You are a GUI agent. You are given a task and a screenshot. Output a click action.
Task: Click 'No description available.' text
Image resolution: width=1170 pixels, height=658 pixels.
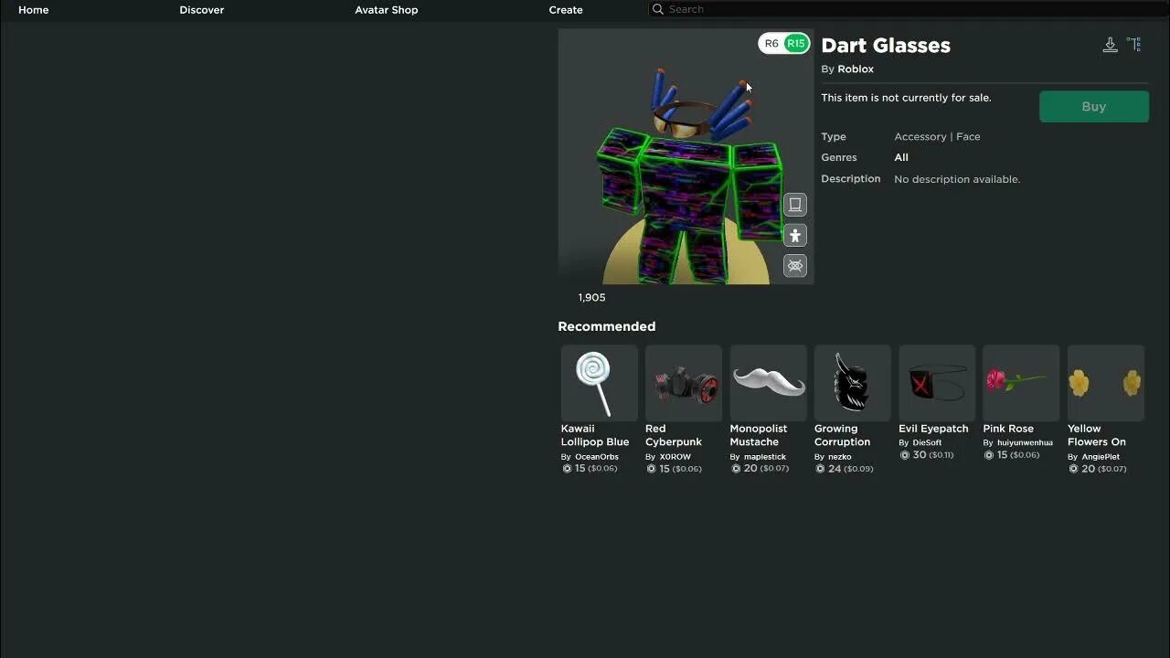pos(957,179)
